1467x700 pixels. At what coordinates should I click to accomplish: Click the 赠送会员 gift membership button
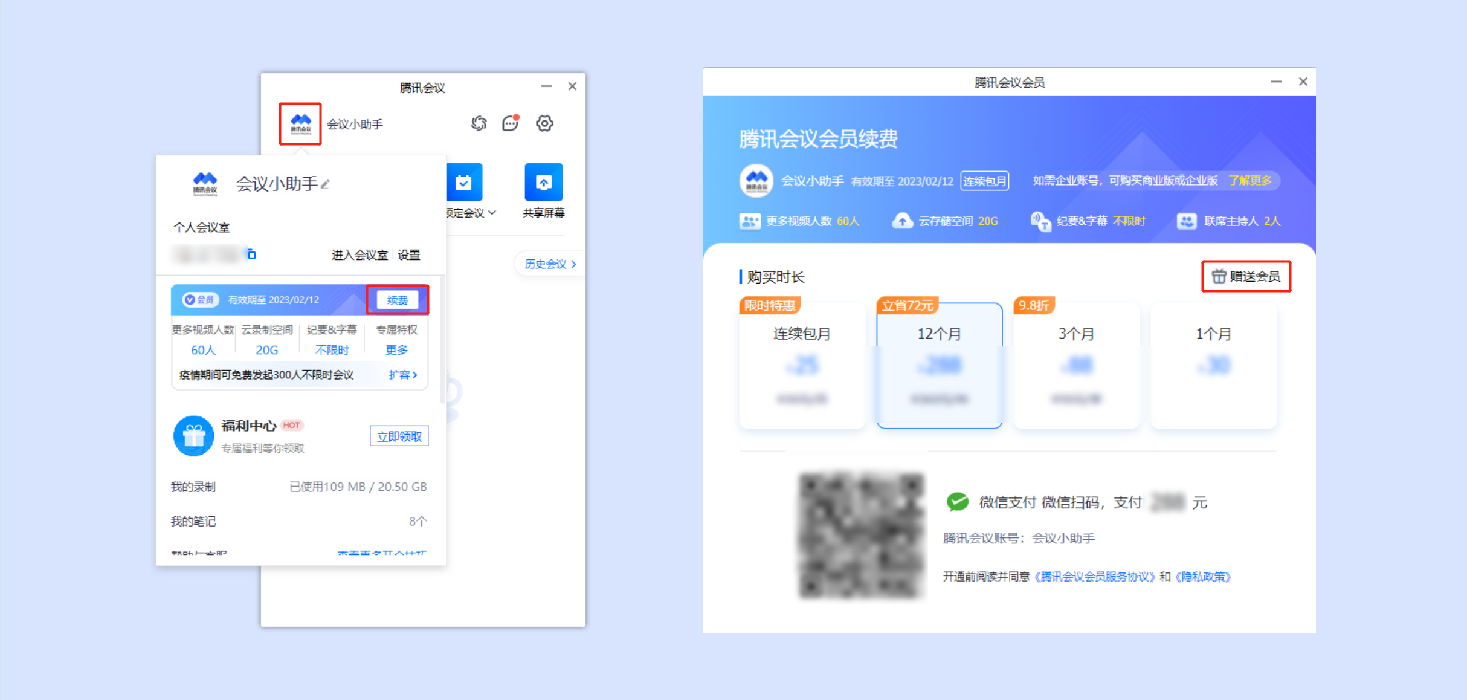pyautogui.click(x=1246, y=276)
